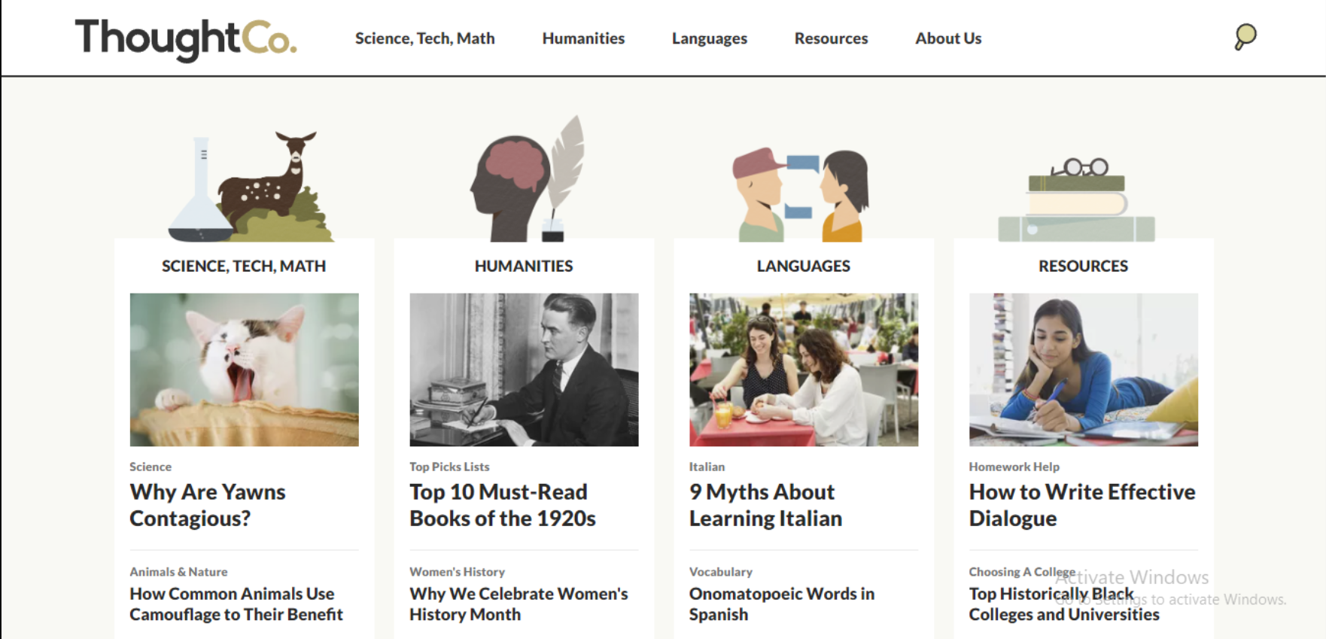This screenshot has height=639, width=1326.
Task: Go to the About Us page
Action: [x=948, y=38]
